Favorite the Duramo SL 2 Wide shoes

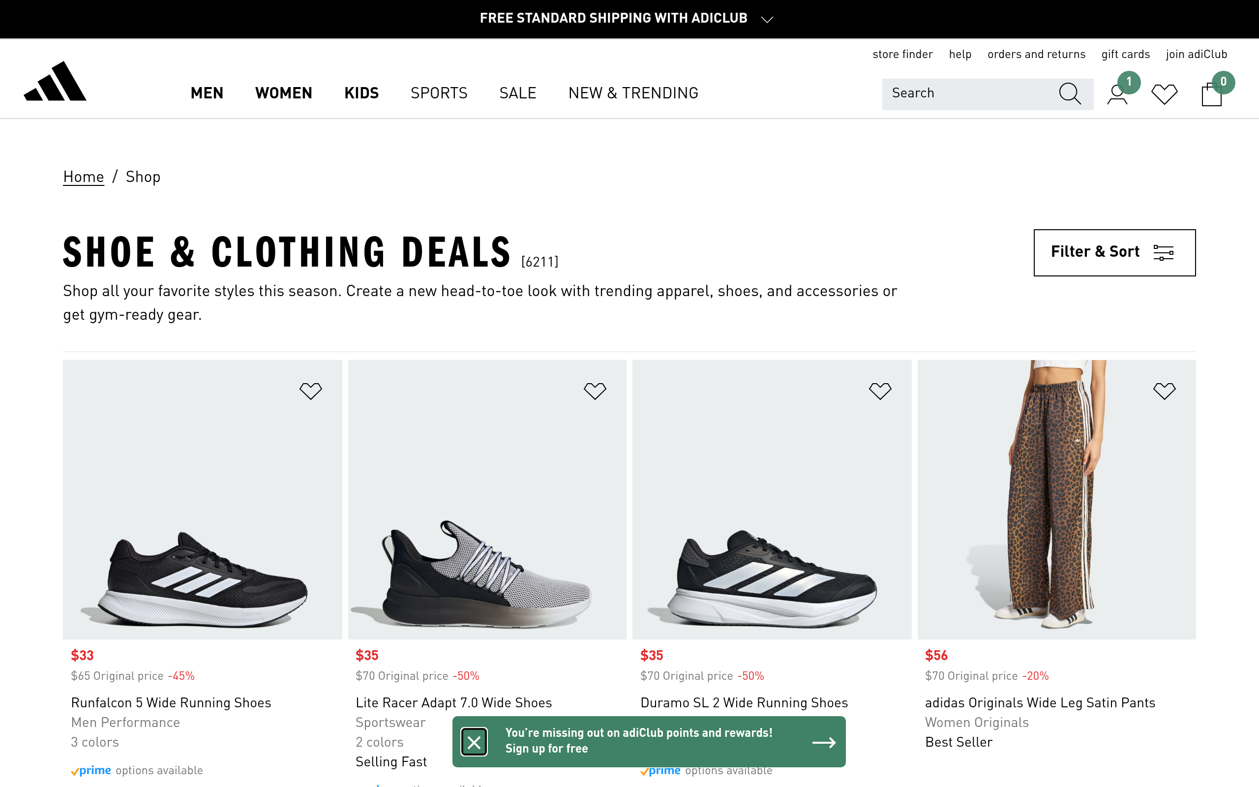coord(880,391)
